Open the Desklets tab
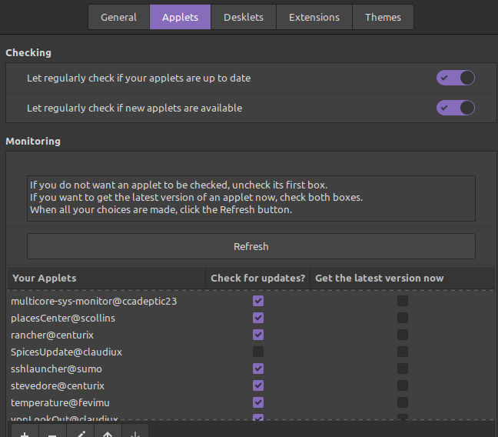 click(x=244, y=17)
